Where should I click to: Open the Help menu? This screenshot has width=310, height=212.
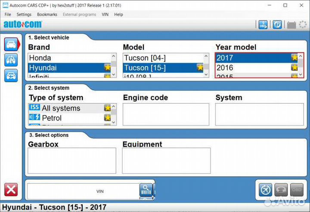coord(118,15)
